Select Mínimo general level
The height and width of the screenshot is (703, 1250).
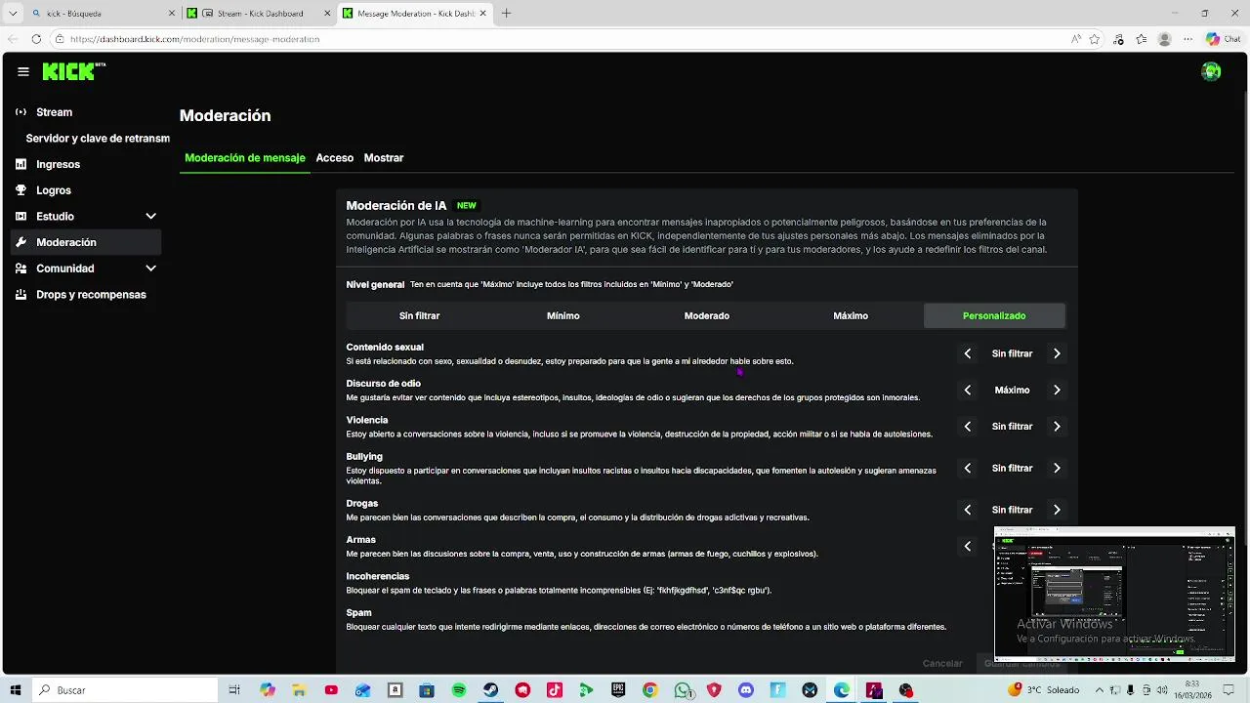(563, 315)
